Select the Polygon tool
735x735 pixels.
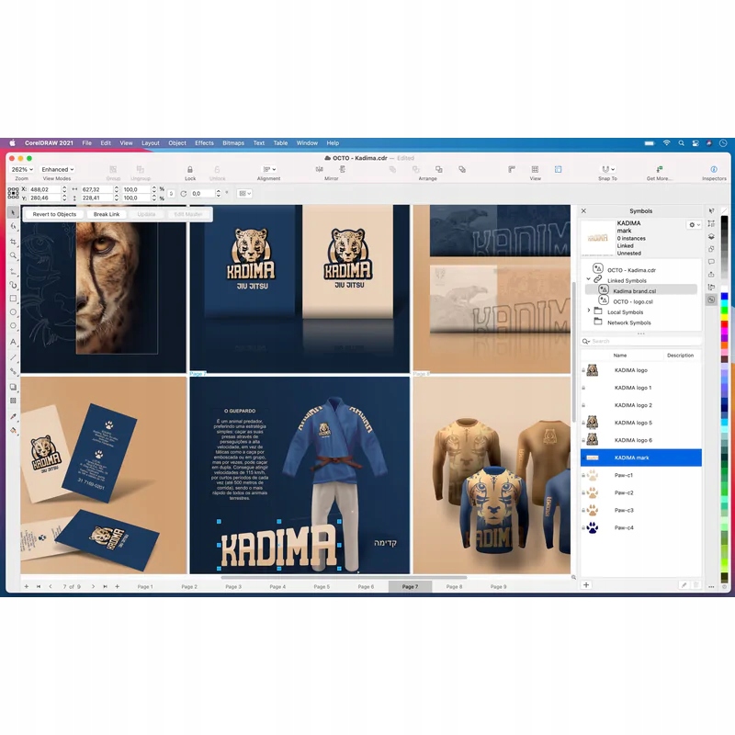coord(13,325)
